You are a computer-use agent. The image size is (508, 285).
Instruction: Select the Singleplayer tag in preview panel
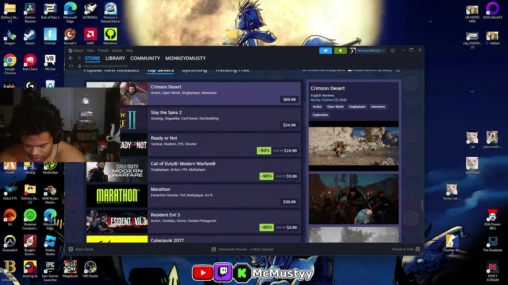(x=357, y=106)
